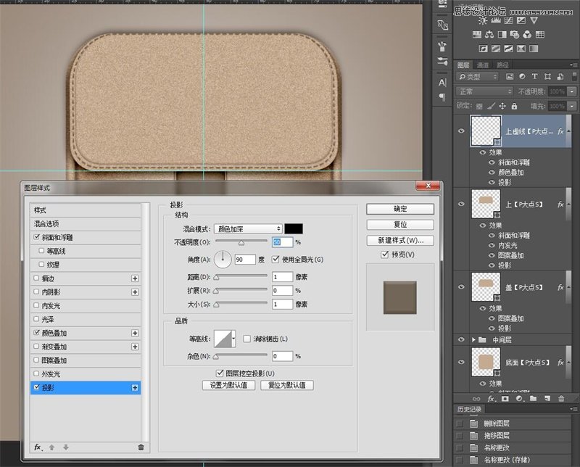Click the 设置为默认值 button
The height and width of the screenshot is (467, 580).
click(x=228, y=385)
